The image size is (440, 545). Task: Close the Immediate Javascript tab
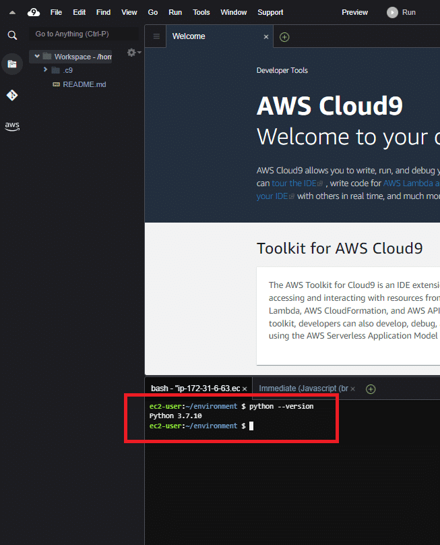353,389
